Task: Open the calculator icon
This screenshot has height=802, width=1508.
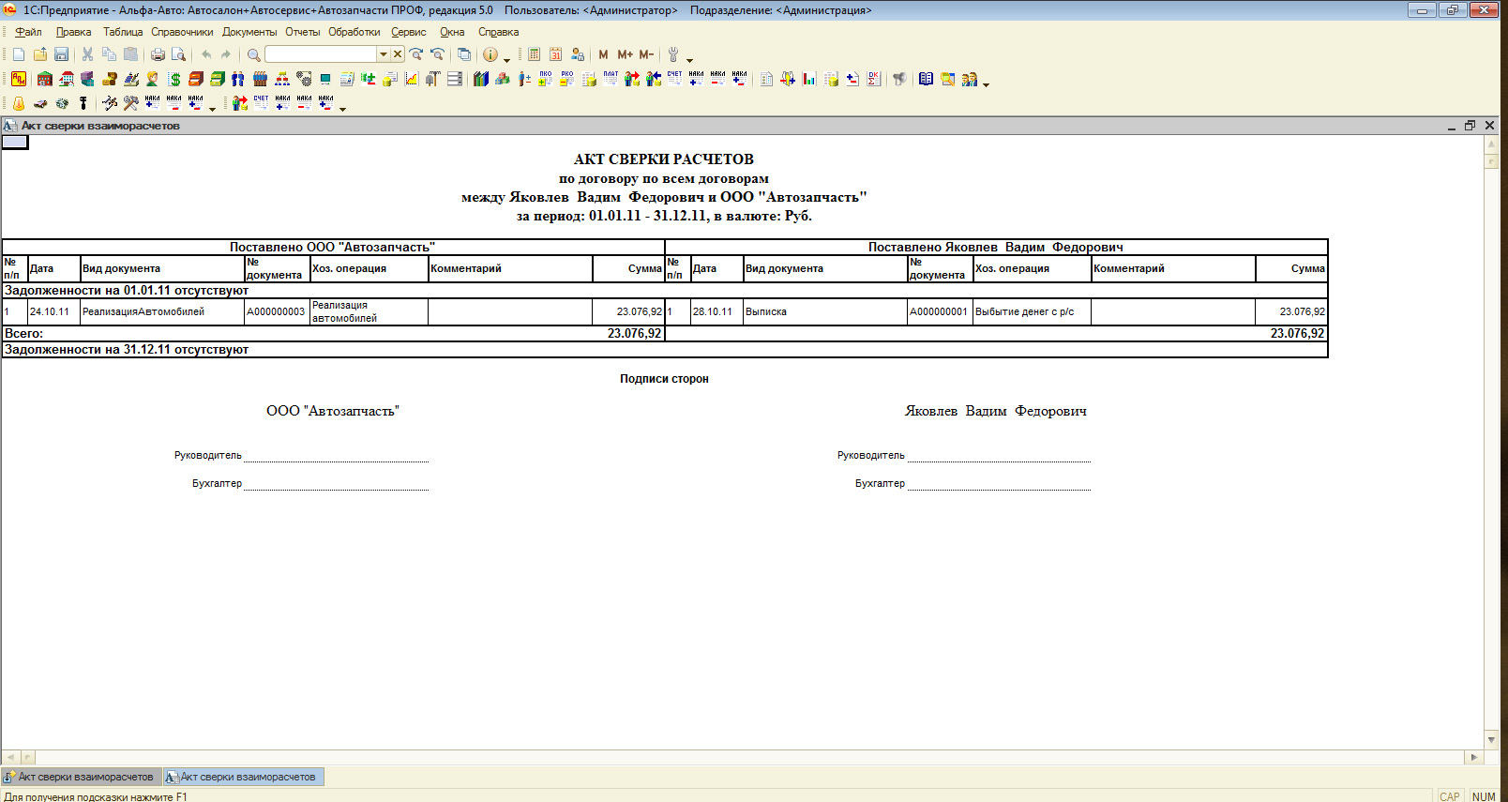Action: (534, 54)
